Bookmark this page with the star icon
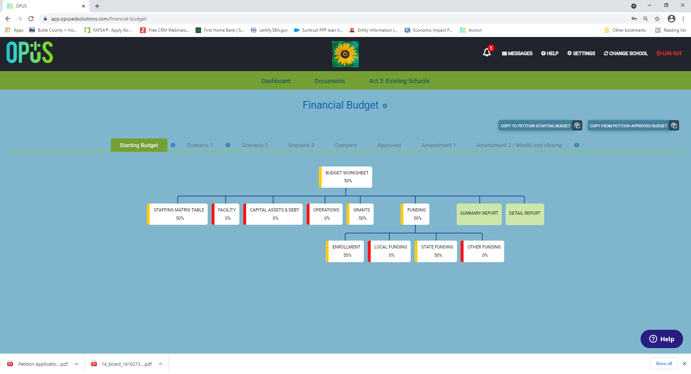The width and height of the screenshot is (691, 374). (657, 19)
